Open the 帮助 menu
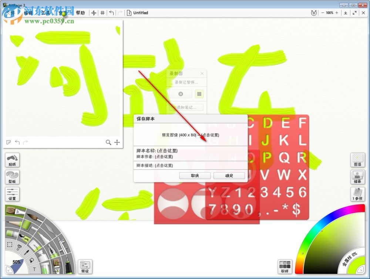Screen dimensions: 370x279 click(81, 13)
